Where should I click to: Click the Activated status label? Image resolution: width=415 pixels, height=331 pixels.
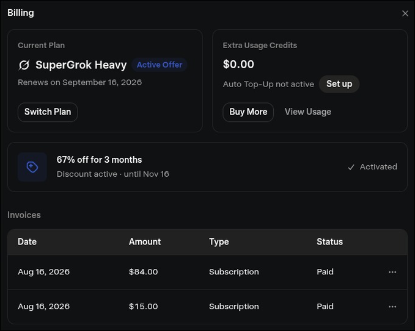[x=378, y=167]
